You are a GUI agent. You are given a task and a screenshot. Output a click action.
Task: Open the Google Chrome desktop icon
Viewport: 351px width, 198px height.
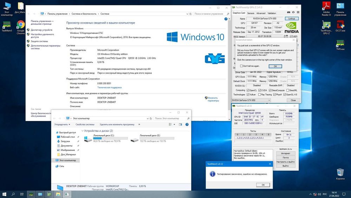point(21,27)
